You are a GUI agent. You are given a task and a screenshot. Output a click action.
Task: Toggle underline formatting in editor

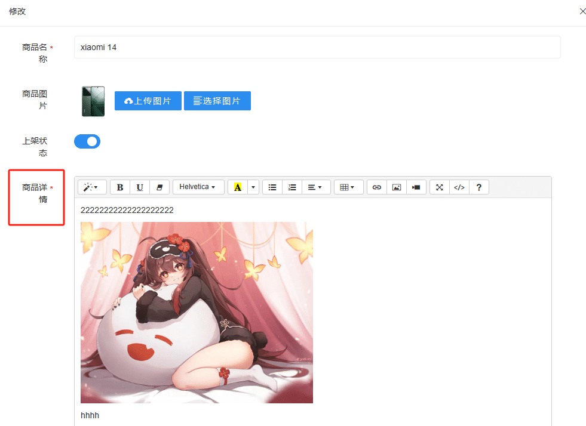(140, 187)
